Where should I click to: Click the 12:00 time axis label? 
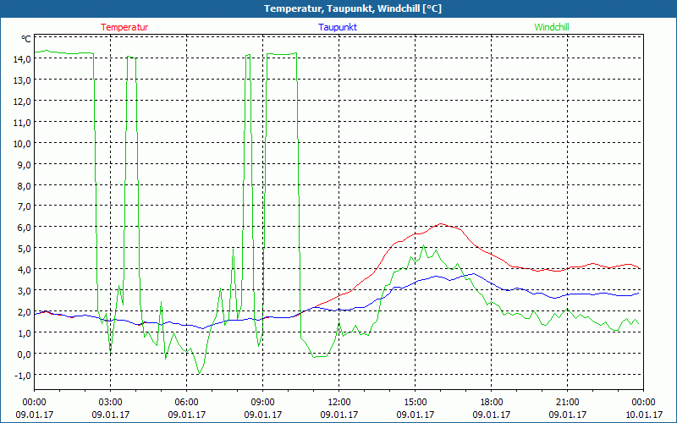[339, 403]
